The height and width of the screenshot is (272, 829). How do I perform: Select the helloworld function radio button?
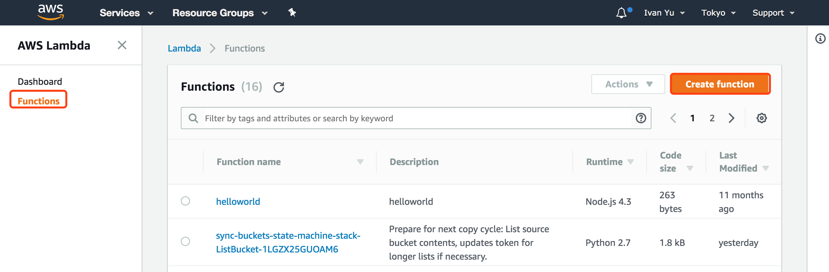click(x=185, y=201)
